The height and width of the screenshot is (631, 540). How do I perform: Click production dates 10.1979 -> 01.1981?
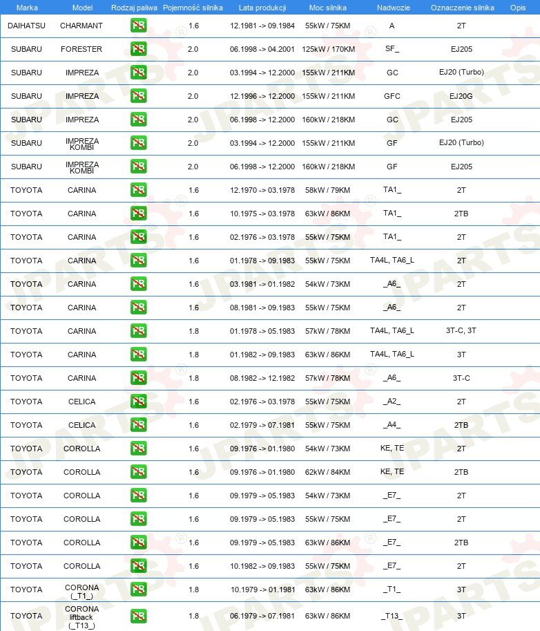(262, 590)
